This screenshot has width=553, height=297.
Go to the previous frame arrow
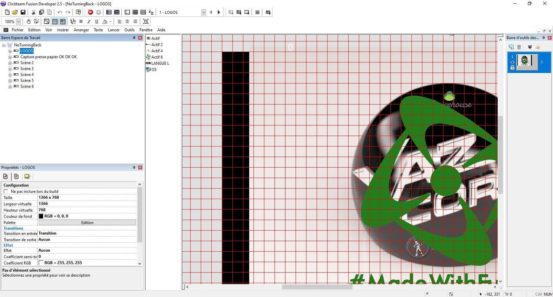coord(211,12)
